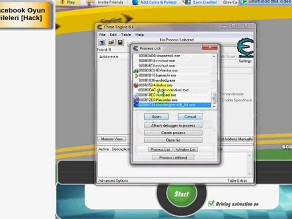
Task: Click the Process List button
Action: coord(160,150)
